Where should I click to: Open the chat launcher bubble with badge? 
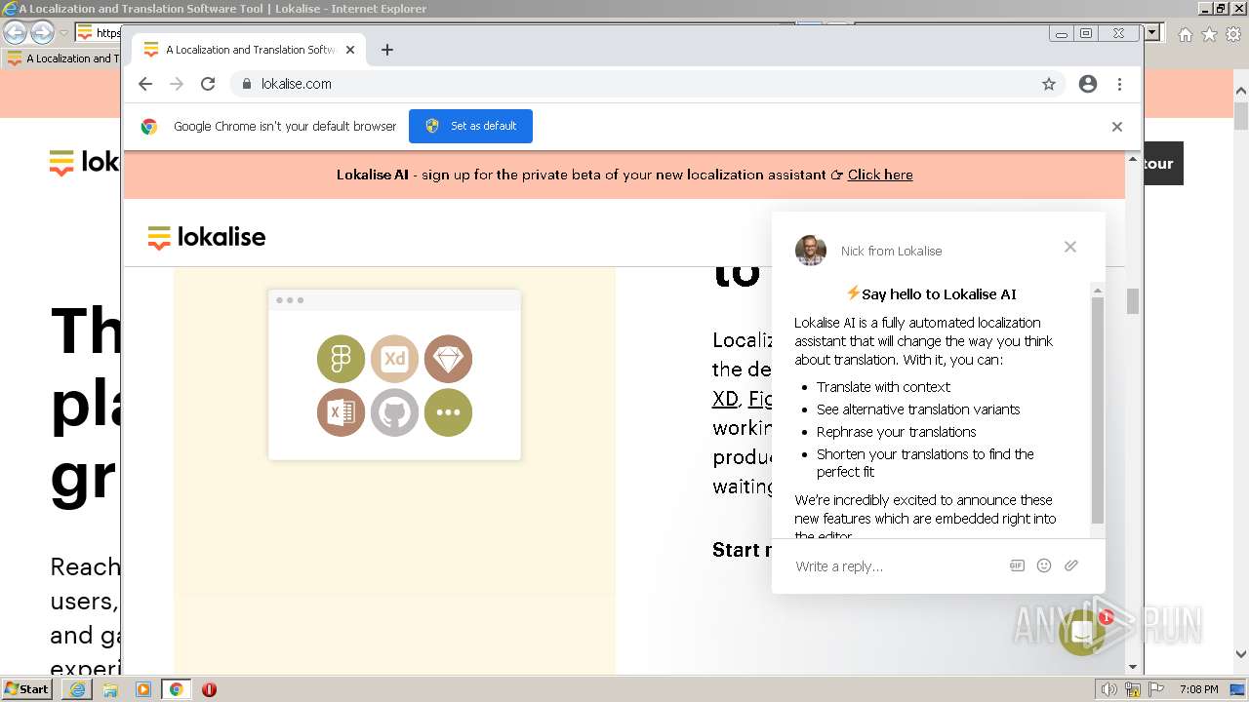point(1082,633)
